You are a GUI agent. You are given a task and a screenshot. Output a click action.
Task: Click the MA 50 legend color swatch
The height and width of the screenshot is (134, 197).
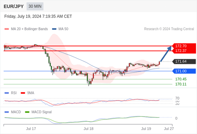(x=54, y=29)
